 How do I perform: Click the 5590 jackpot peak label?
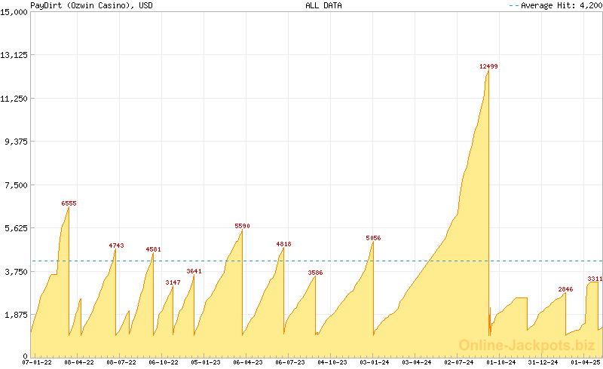click(x=242, y=226)
